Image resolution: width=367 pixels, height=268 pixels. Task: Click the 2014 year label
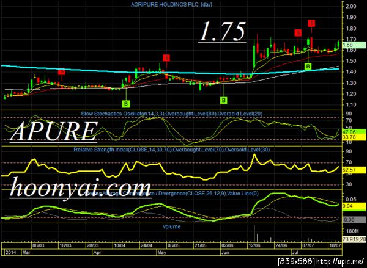11,253
